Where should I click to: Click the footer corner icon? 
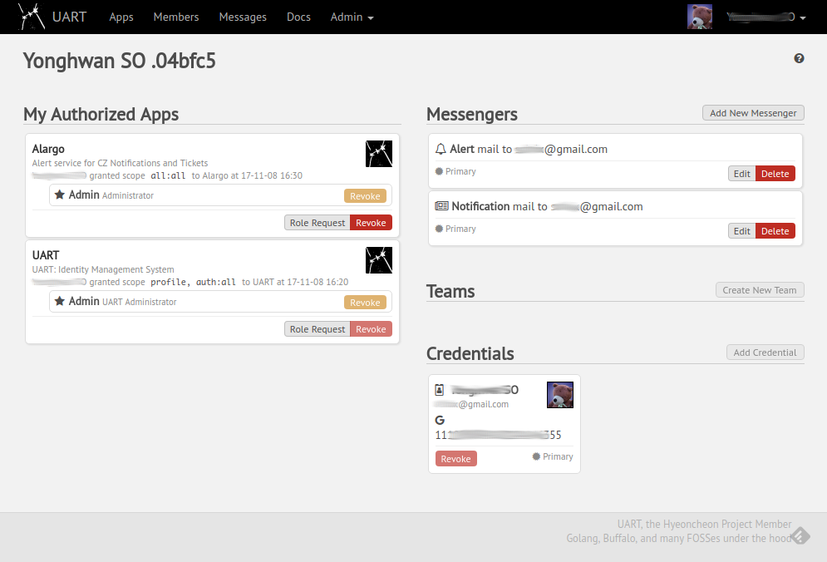tap(800, 535)
